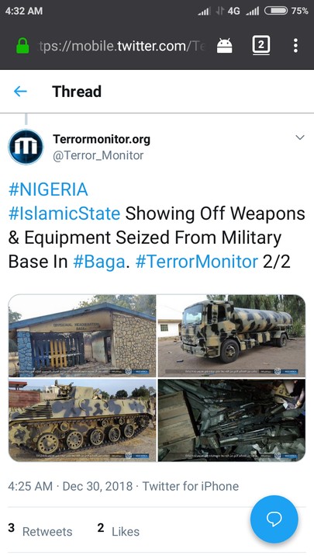Image resolution: width=314 pixels, height=559 pixels.
Task: Follow the #Baga hashtag link
Action: [99, 262]
